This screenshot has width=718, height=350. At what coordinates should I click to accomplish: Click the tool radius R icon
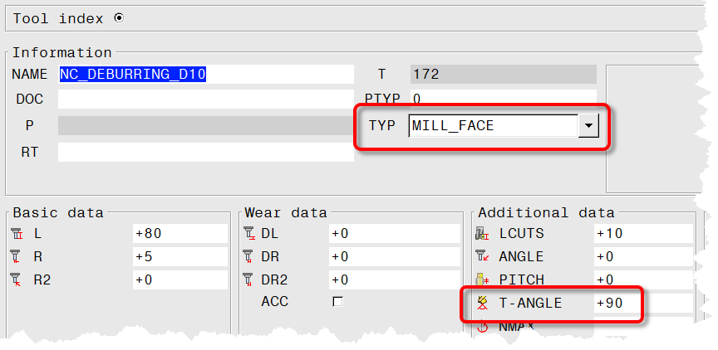(x=19, y=257)
